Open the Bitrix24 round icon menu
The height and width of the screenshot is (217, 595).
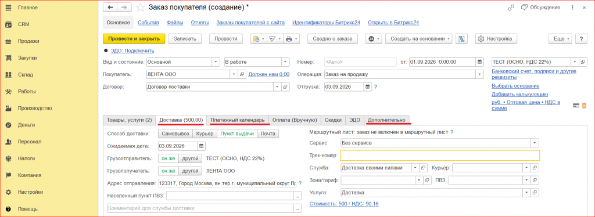374,39
